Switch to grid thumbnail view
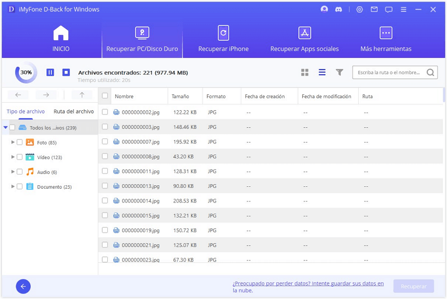Image resolution: width=447 pixels, height=299 pixels. click(x=305, y=73)
